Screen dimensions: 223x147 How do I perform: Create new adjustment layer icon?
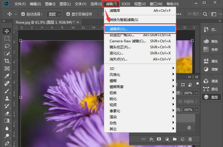coord(167,139)
